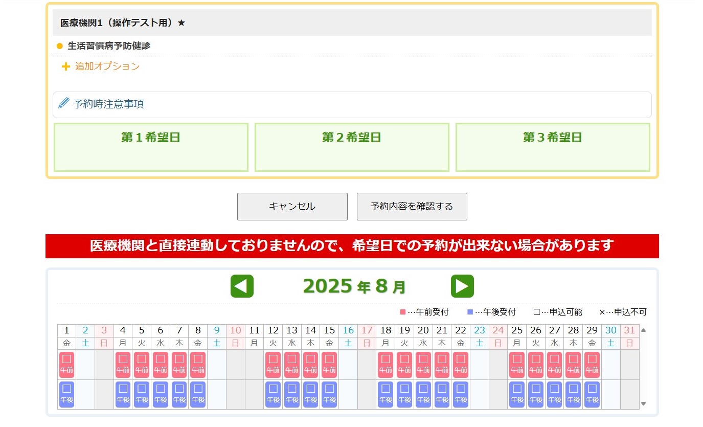Click date header 31 日
The width and height of the screenshot is (703, 427).
[629, 336]
